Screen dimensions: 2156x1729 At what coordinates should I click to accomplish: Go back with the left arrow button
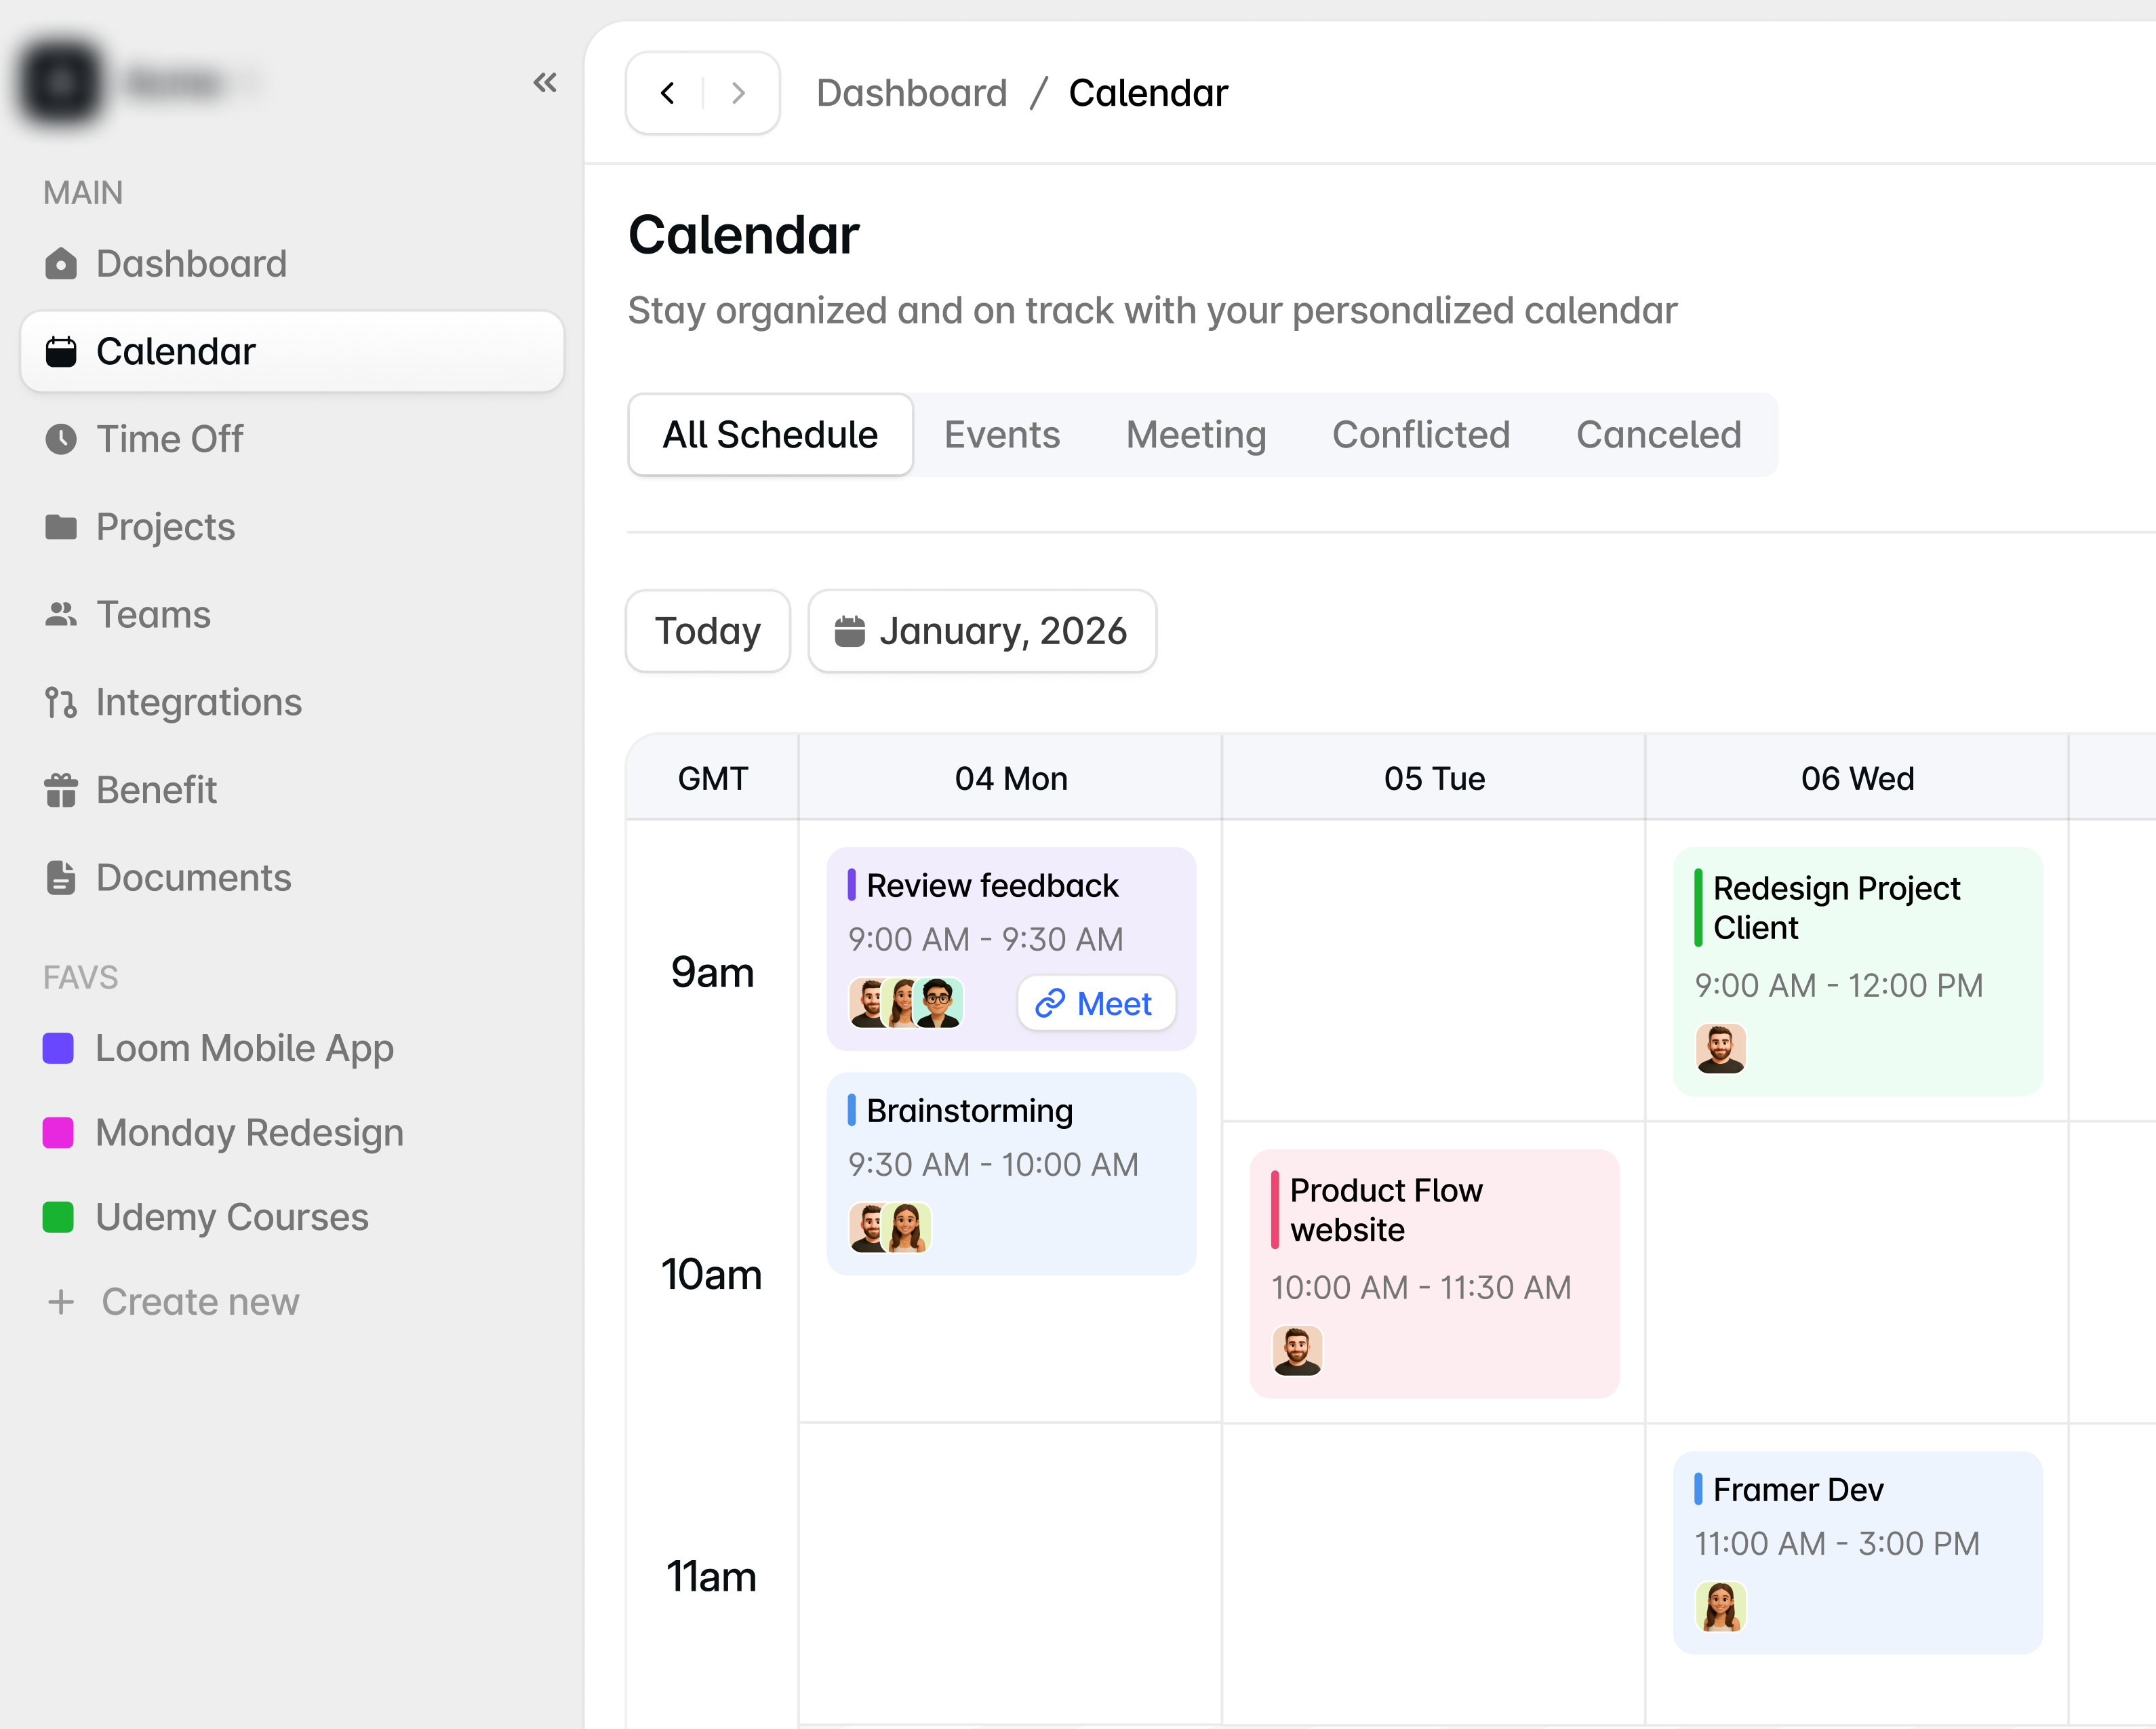668,93
